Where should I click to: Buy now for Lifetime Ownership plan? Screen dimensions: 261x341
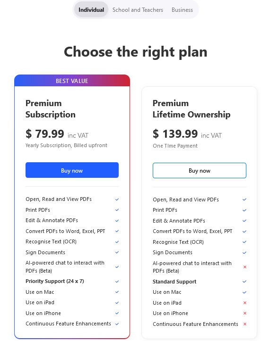[199, 171]
